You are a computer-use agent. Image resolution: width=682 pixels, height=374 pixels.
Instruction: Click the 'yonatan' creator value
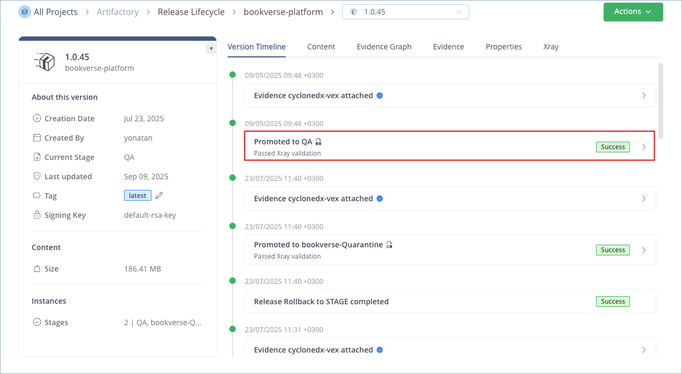coord(138,138)
